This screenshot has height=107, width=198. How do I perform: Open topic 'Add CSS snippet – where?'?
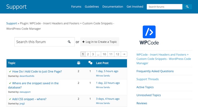coord(29,99)
